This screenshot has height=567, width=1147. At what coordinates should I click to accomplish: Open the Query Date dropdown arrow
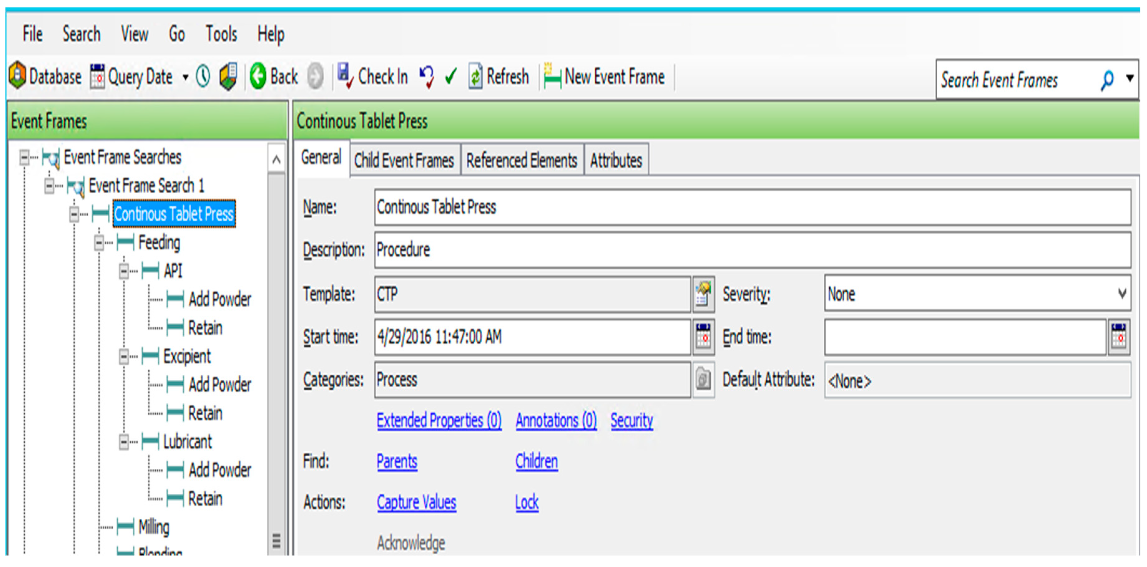tap(186, 77)
